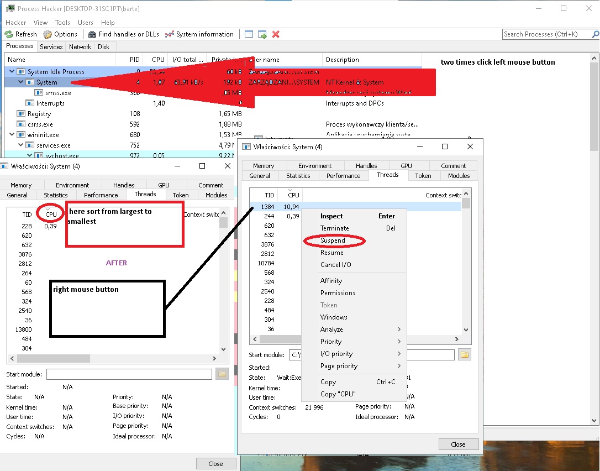Open the Users menu

pyautogui.click(x=85, y=23)
